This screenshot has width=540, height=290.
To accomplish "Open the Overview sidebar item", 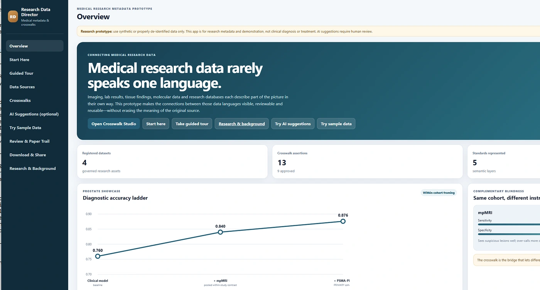I will (x=35, y=46).
